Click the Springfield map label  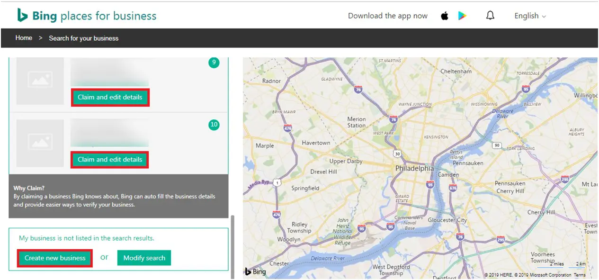pos(305,188)
